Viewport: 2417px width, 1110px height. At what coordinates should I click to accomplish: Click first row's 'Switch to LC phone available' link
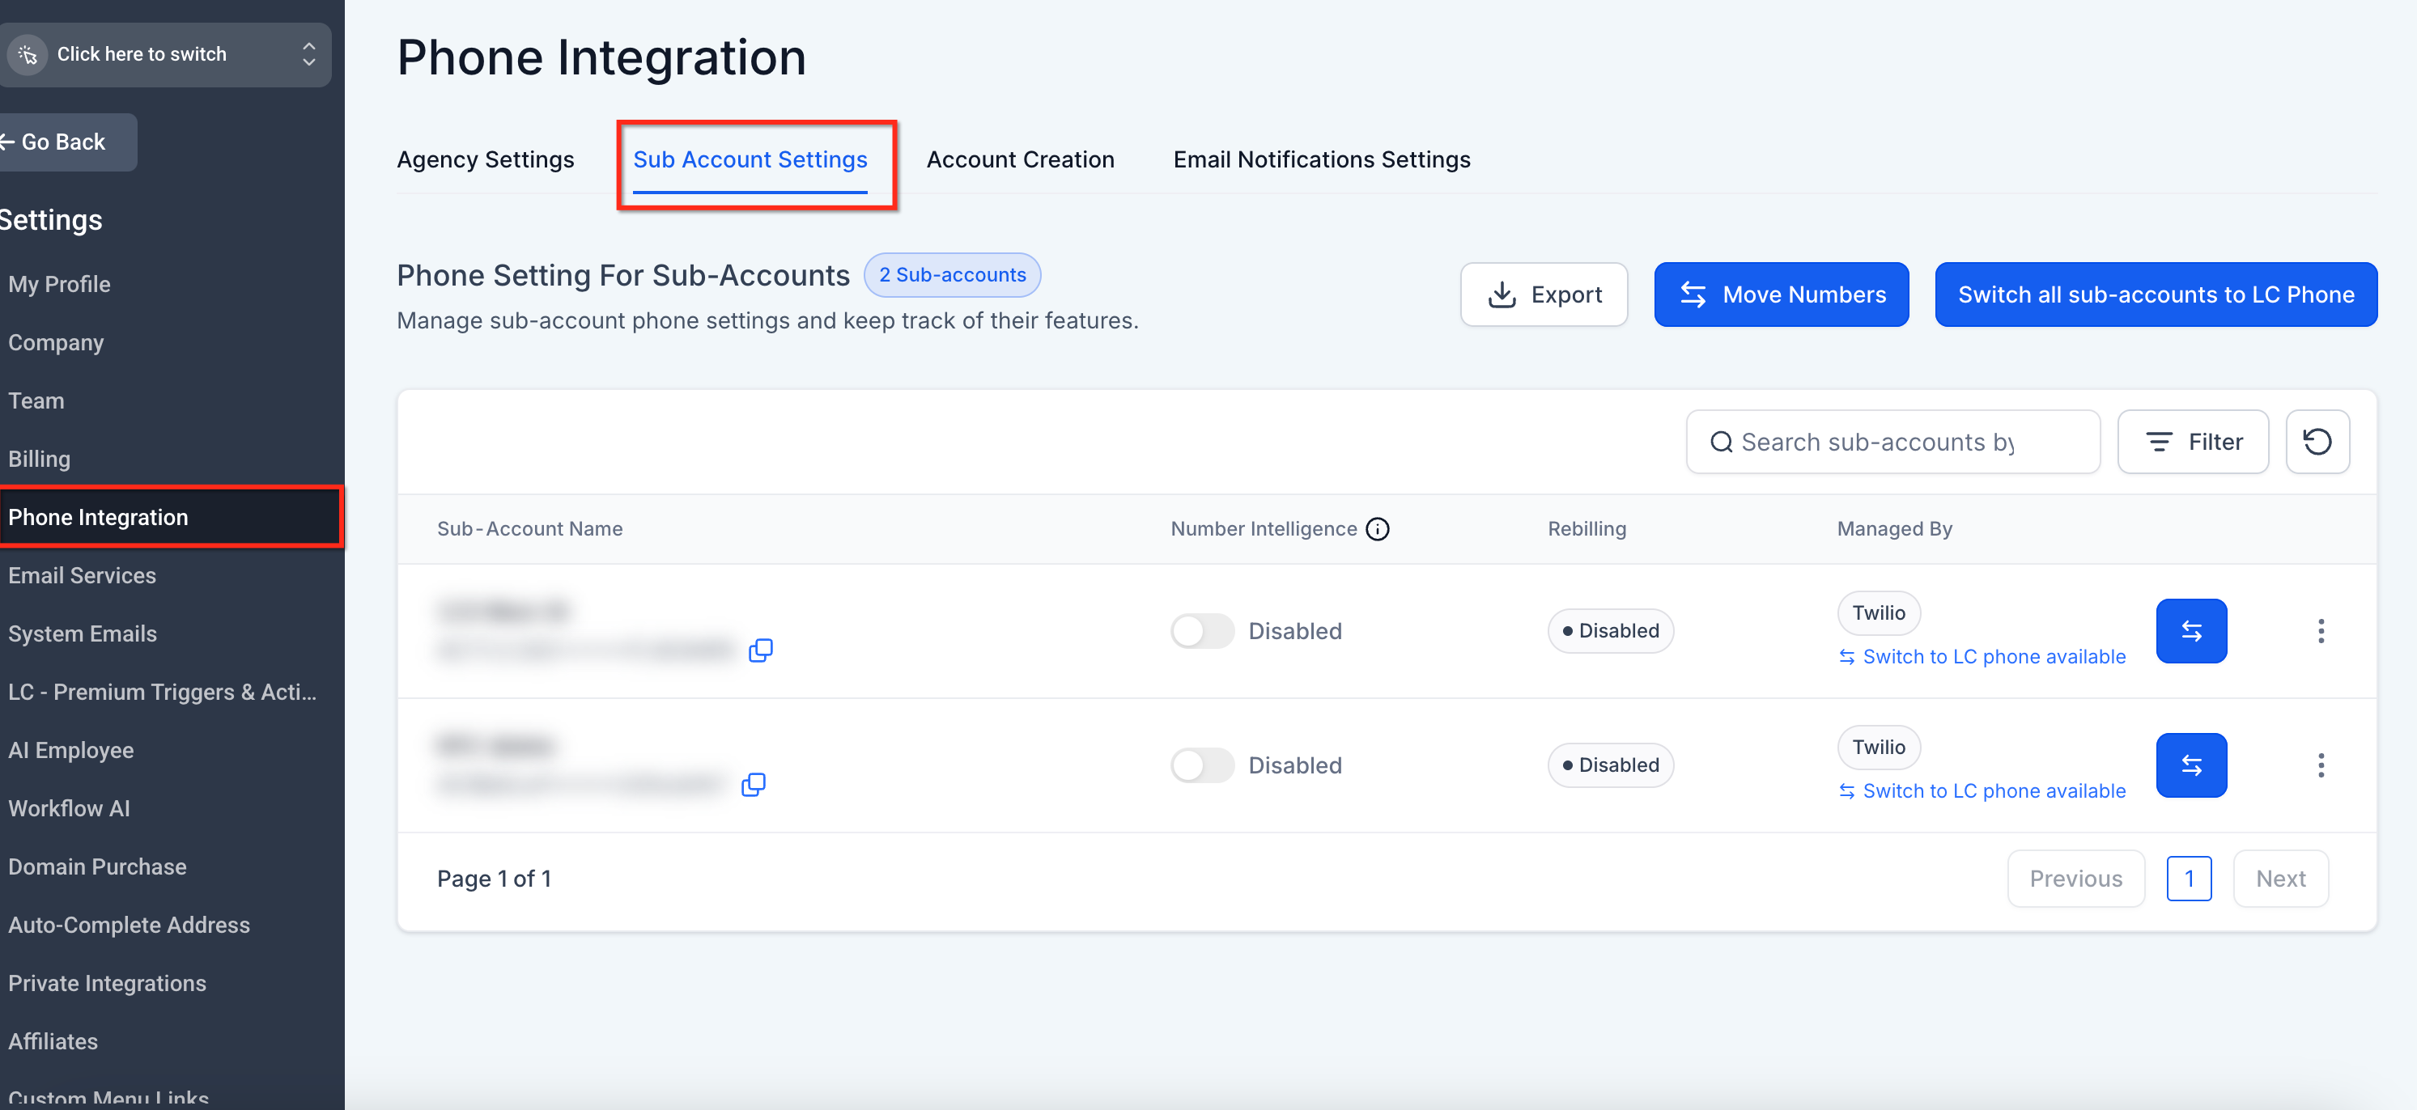point(1993,656)
